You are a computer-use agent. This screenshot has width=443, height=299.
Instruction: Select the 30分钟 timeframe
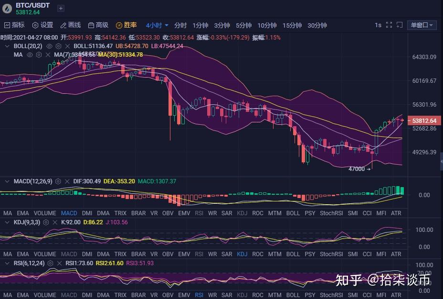click(x=317, y=25)
